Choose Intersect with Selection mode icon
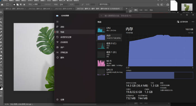Image resolution: width=196 pixels, height=106 pixels. [x=24, y=5]
